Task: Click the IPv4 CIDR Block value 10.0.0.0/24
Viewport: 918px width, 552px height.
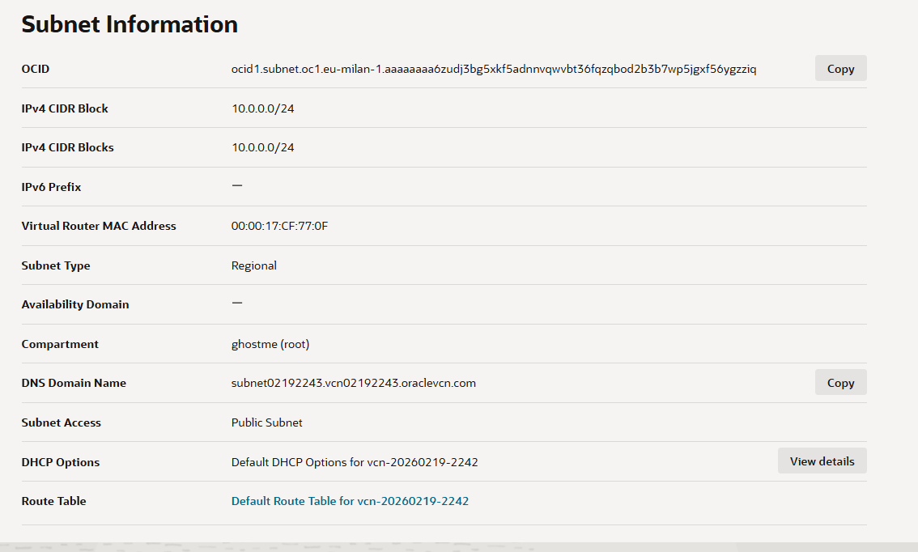Action: [x=262, y=108]
